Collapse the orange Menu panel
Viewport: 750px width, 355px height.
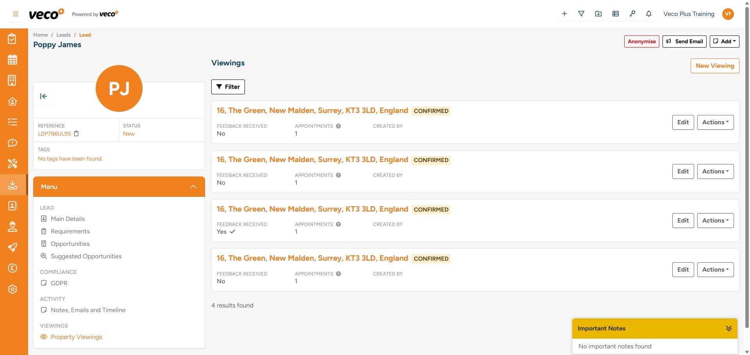[193, 187]
